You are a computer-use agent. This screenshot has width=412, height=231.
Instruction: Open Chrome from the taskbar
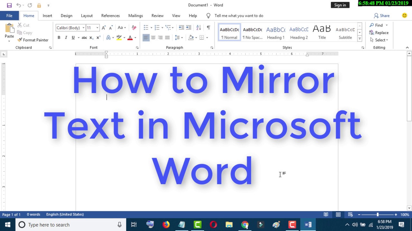click(x=245, y=225)
